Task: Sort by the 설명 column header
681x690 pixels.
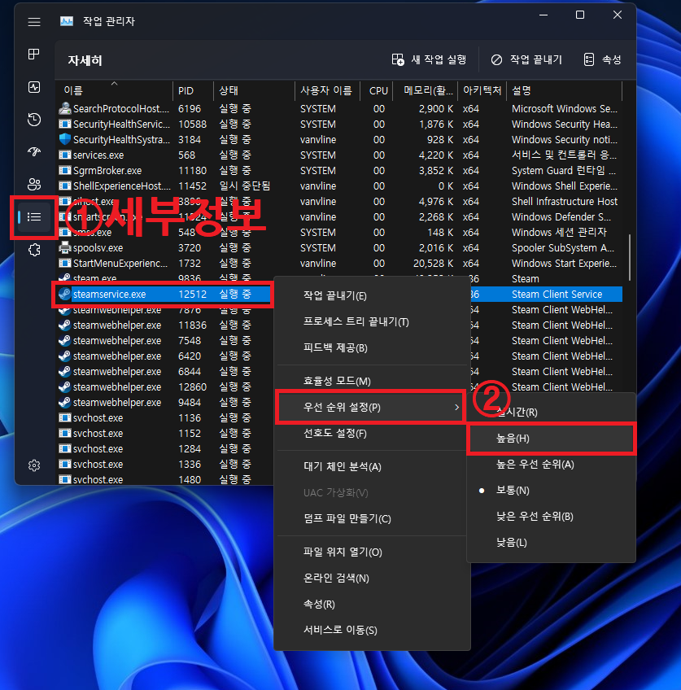Action: click(x=565, y=90)
